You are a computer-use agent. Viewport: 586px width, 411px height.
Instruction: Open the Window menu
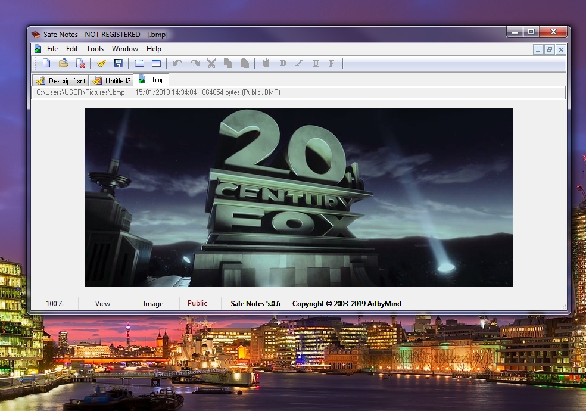125,49
